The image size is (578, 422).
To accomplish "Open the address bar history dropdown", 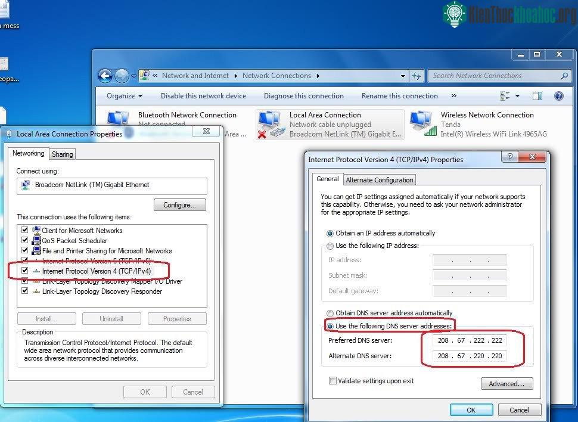I will pos(403,76).
